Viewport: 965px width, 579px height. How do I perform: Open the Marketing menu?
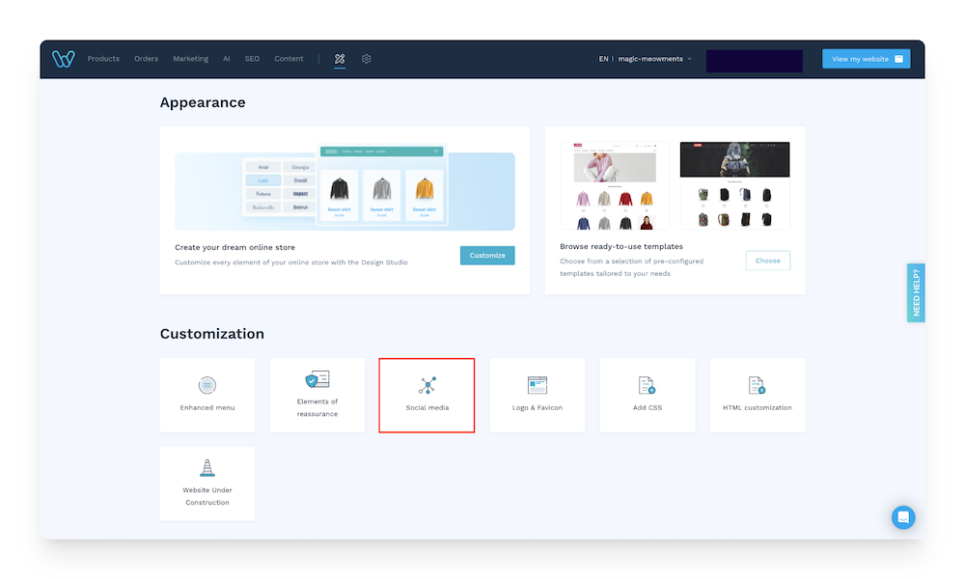pyautogui.click(x=190, y=59)
